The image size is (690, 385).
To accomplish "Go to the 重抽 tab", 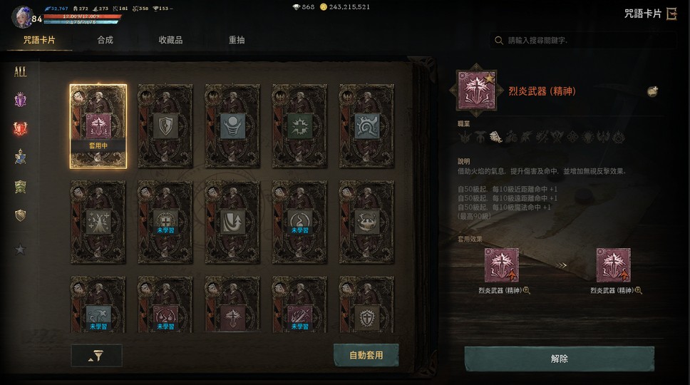I will (x=237, y=40).
